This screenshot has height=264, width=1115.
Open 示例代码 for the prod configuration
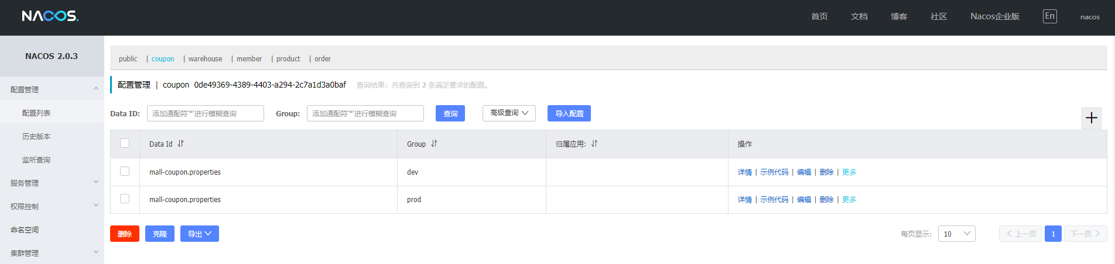pyautogui.click(x=774, y=200)
